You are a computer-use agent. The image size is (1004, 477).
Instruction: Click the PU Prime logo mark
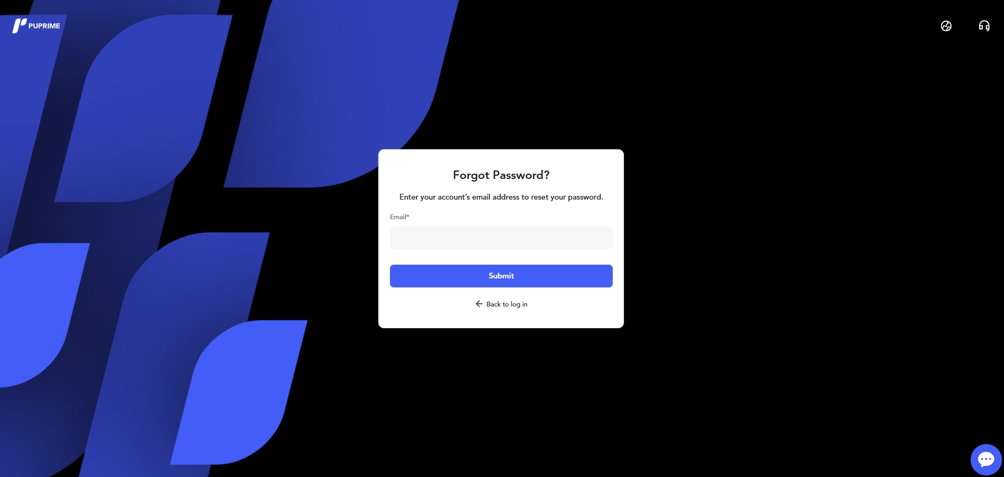click(x=19, y=25)
